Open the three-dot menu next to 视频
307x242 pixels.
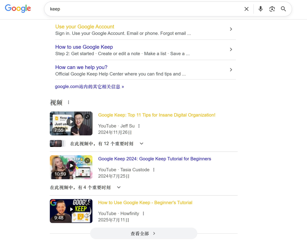click(68, 102)
